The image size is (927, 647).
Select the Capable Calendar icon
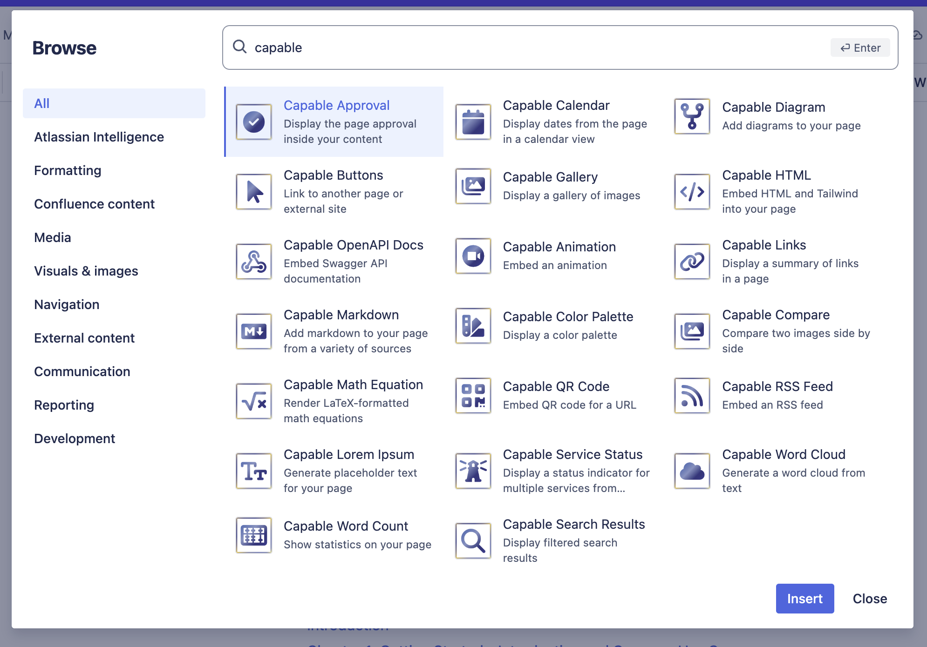point(473,122)
